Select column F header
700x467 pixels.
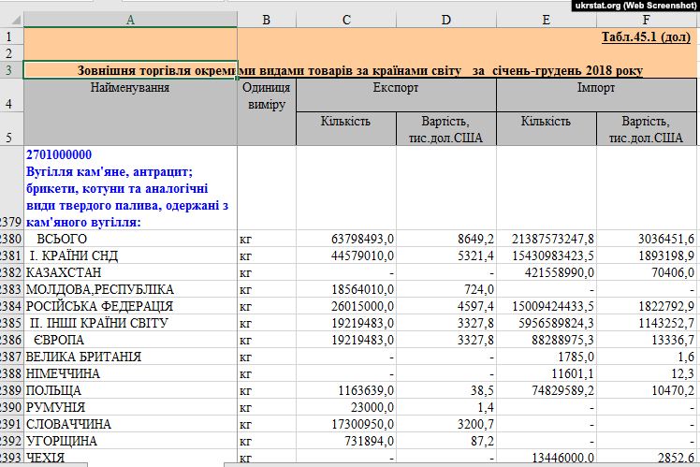(x=647, y=20)
